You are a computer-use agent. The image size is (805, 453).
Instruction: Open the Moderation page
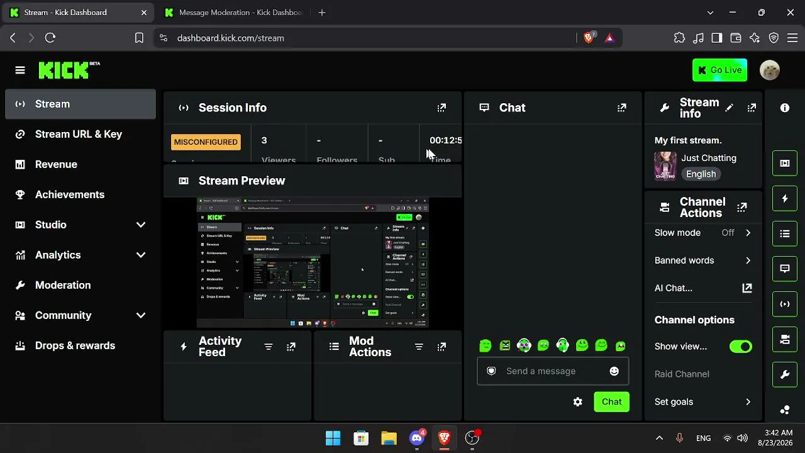click(x=80, y=285)
